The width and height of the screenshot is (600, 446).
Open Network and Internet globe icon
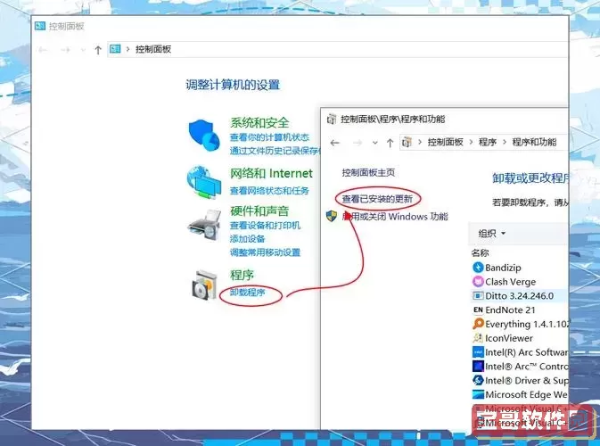pos(204,182)
